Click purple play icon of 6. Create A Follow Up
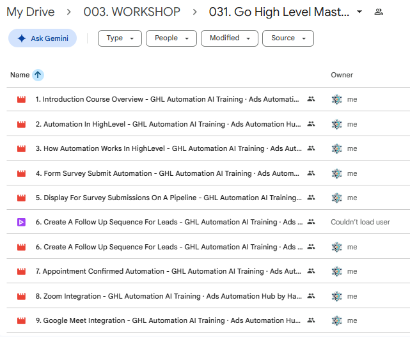 [22, 223]
